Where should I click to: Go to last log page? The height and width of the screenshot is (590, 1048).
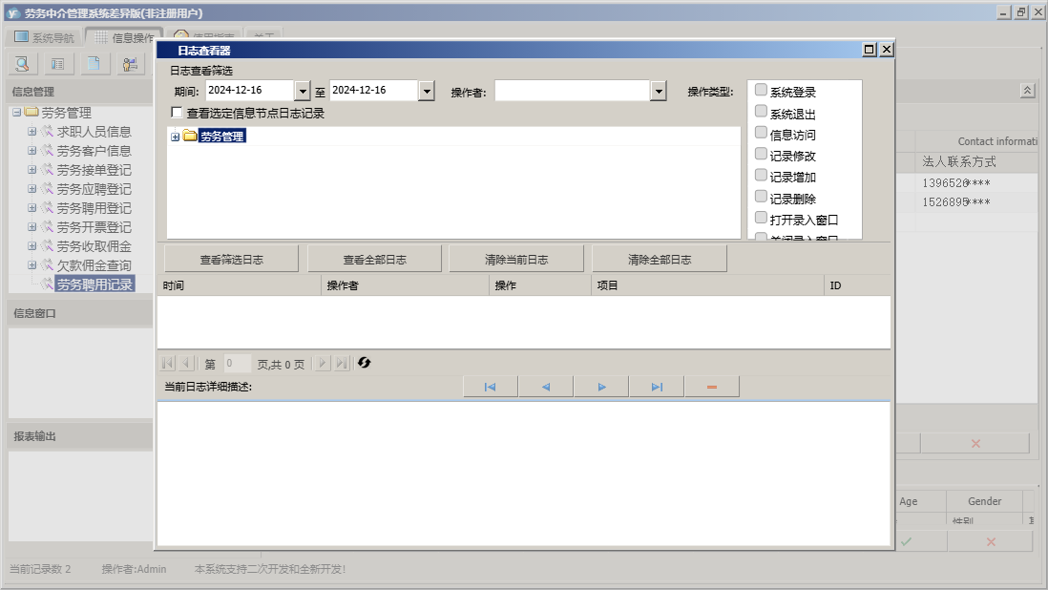342,363
